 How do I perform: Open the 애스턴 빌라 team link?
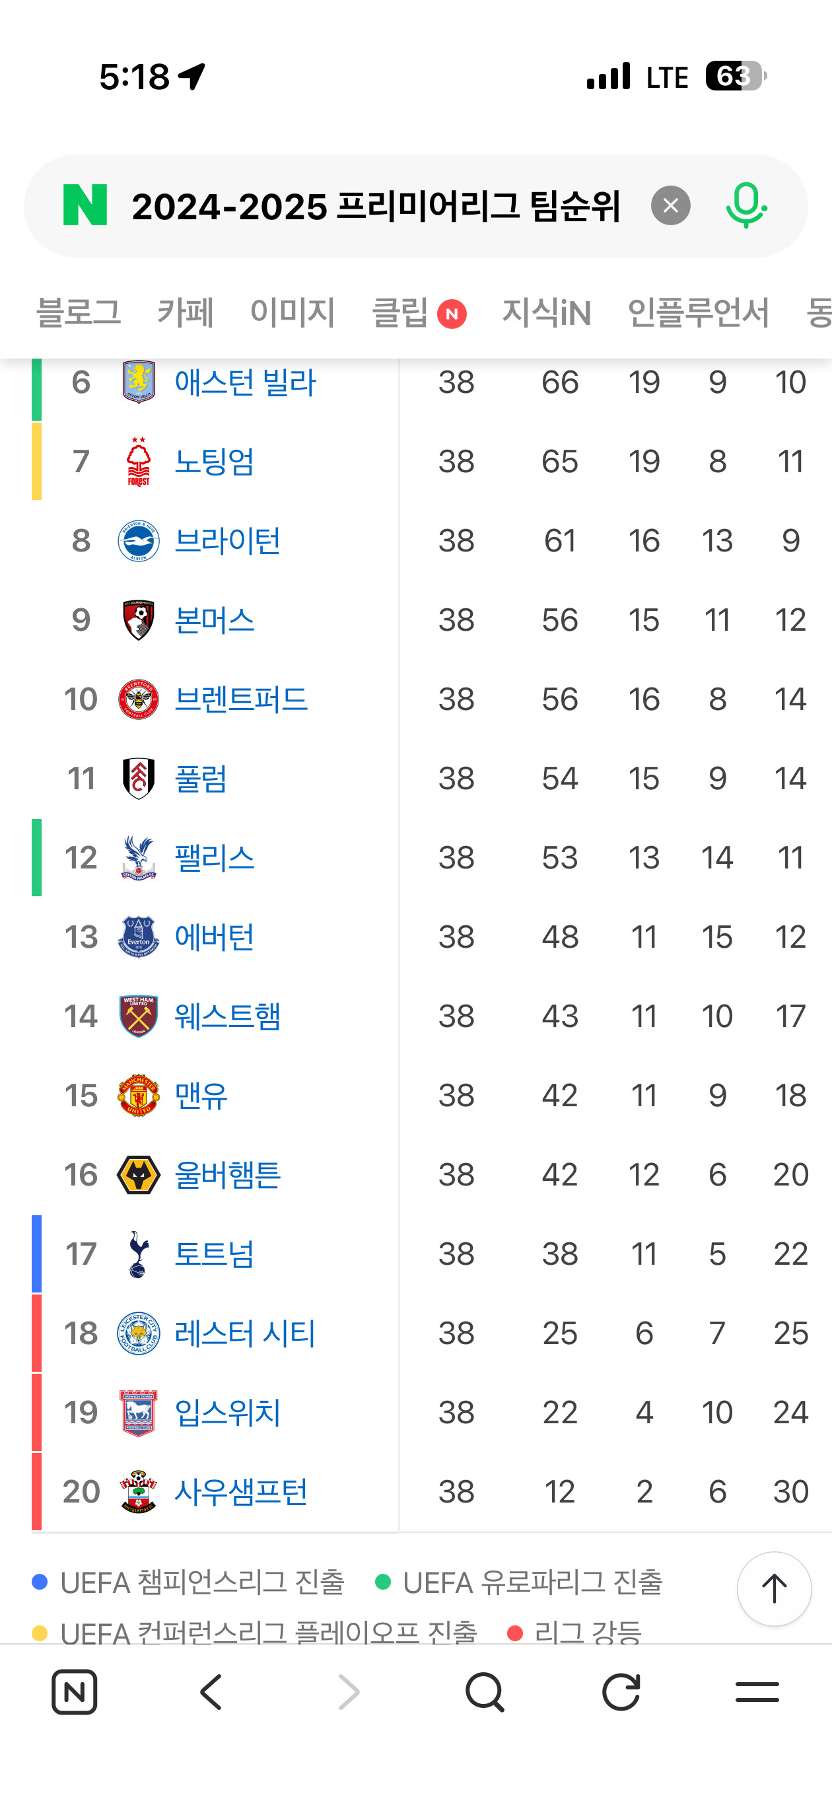pos(245,382)
